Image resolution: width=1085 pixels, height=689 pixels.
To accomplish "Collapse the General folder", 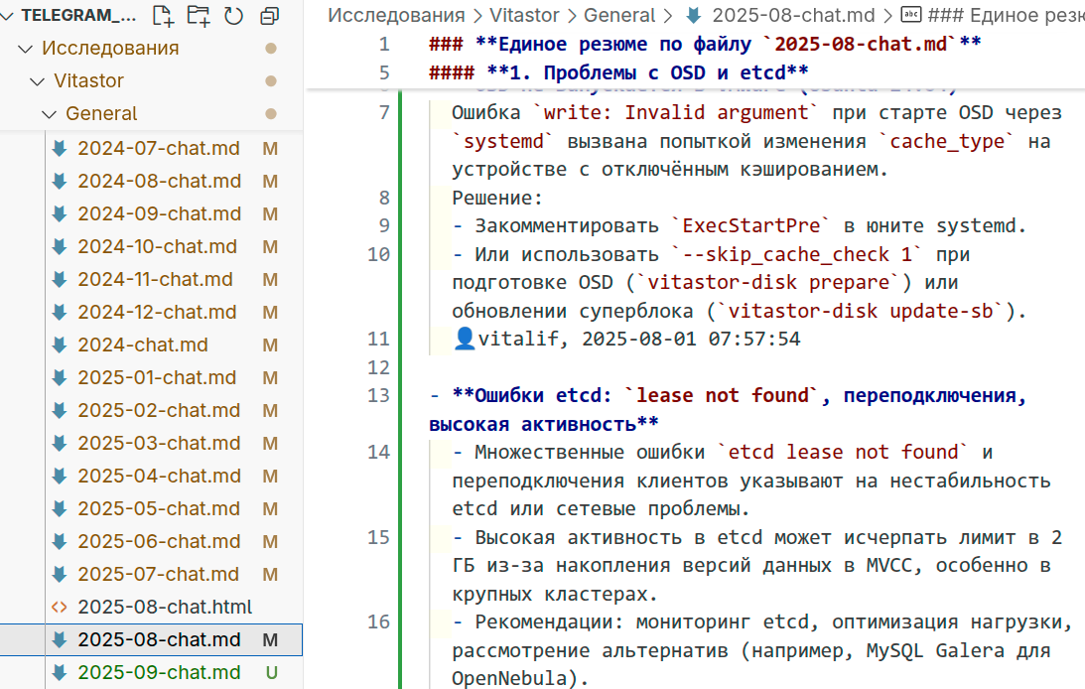I will (x=50, y=114).
